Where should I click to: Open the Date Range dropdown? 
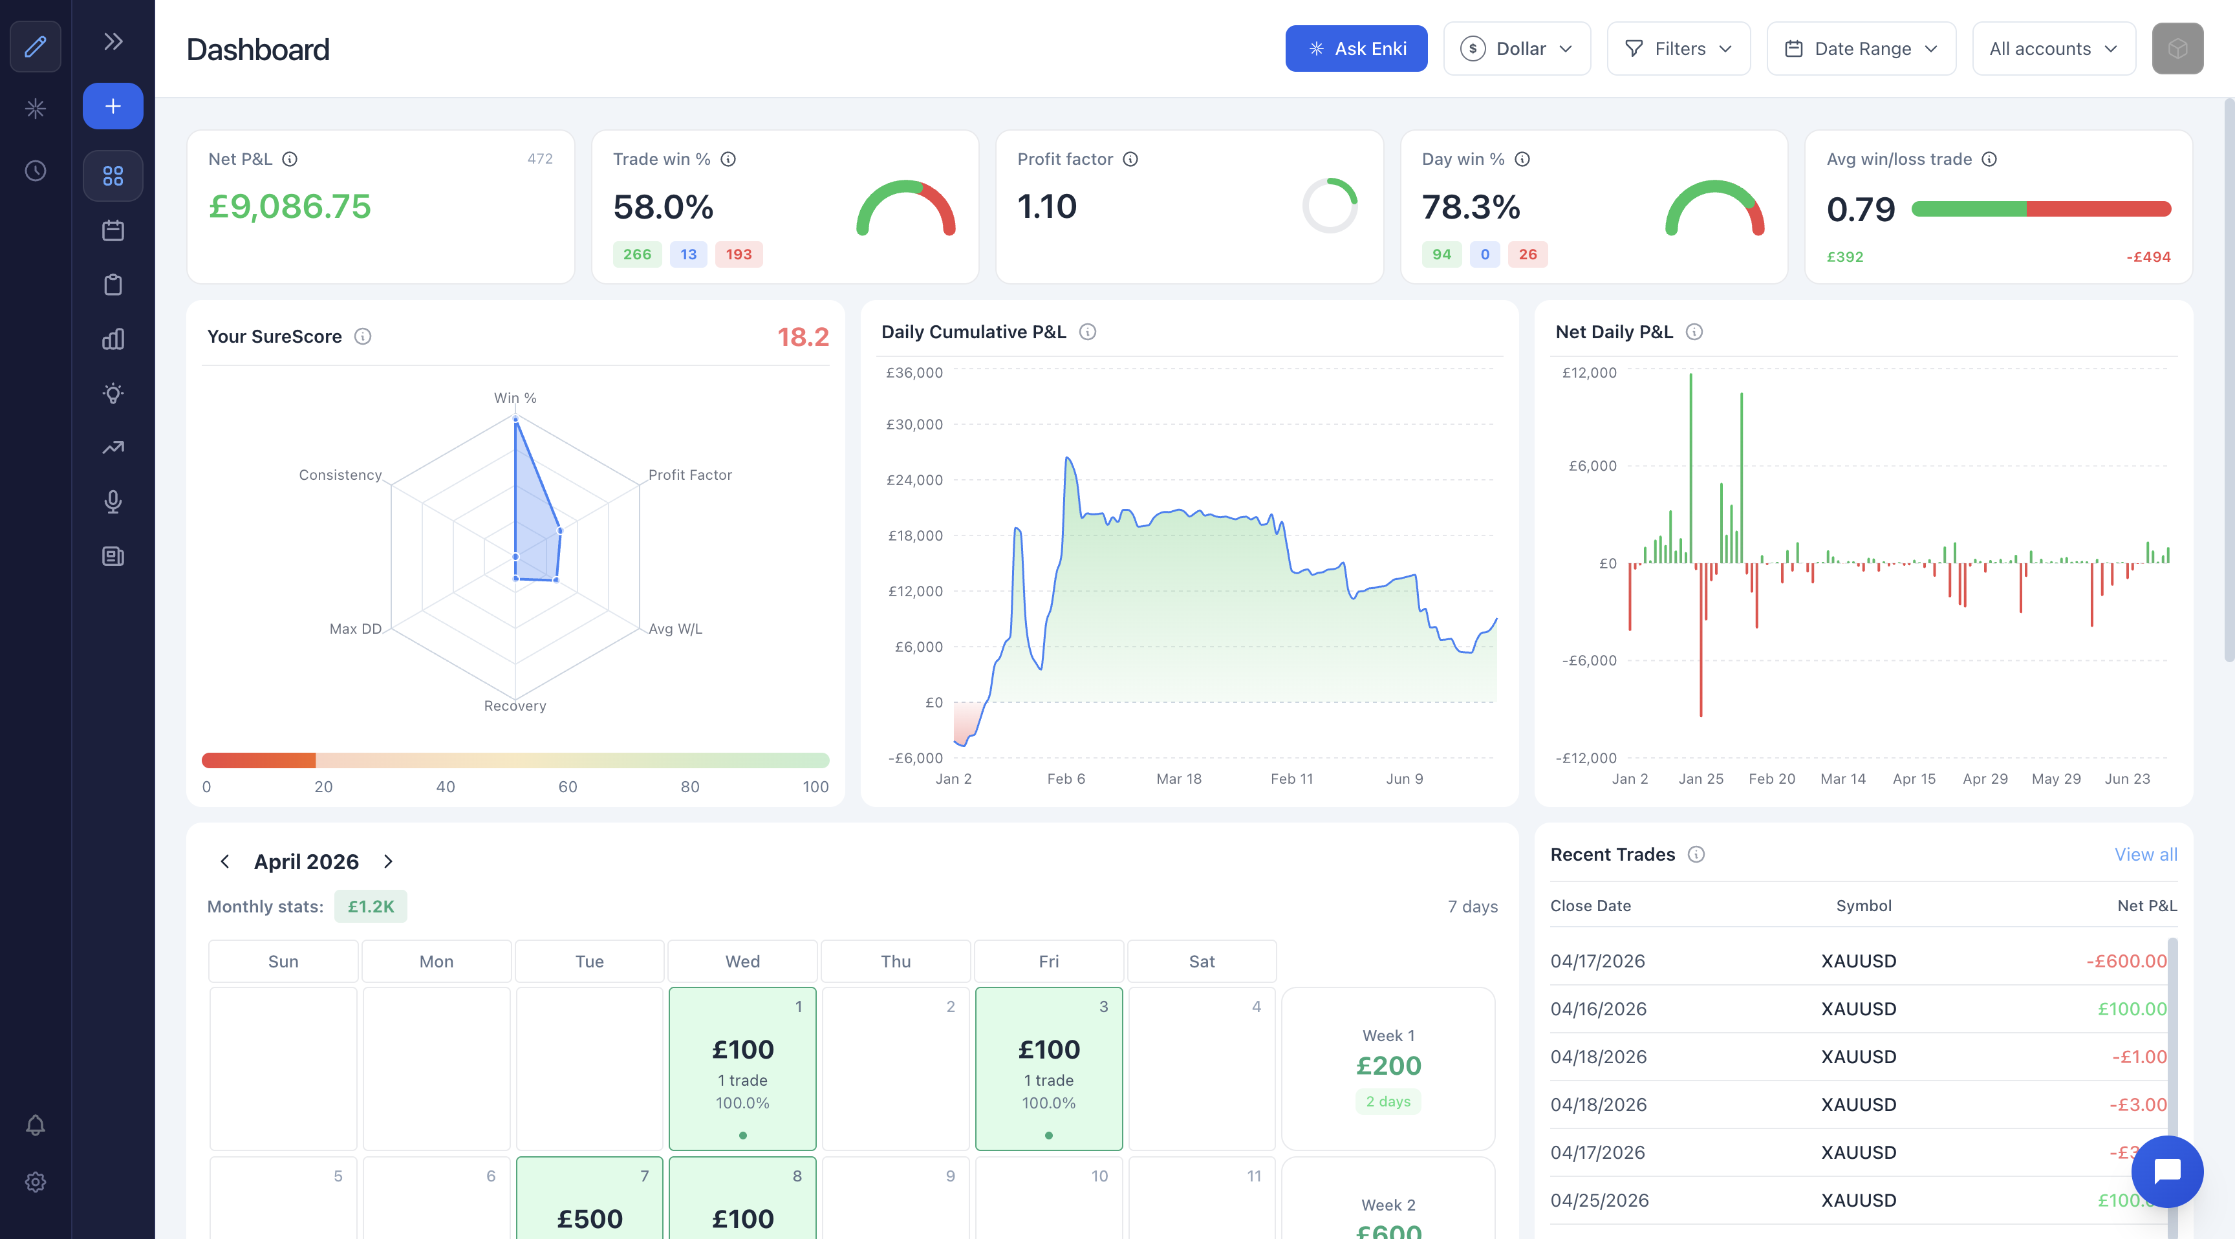[1861, 48]
